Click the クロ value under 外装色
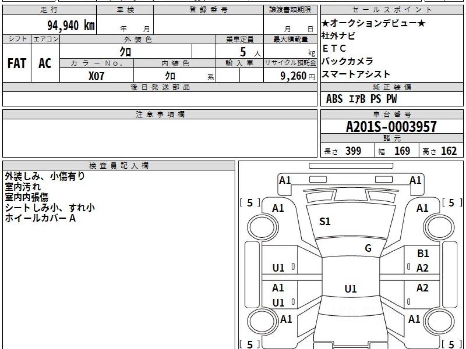The image size is (466, 349). pos(125,52)
